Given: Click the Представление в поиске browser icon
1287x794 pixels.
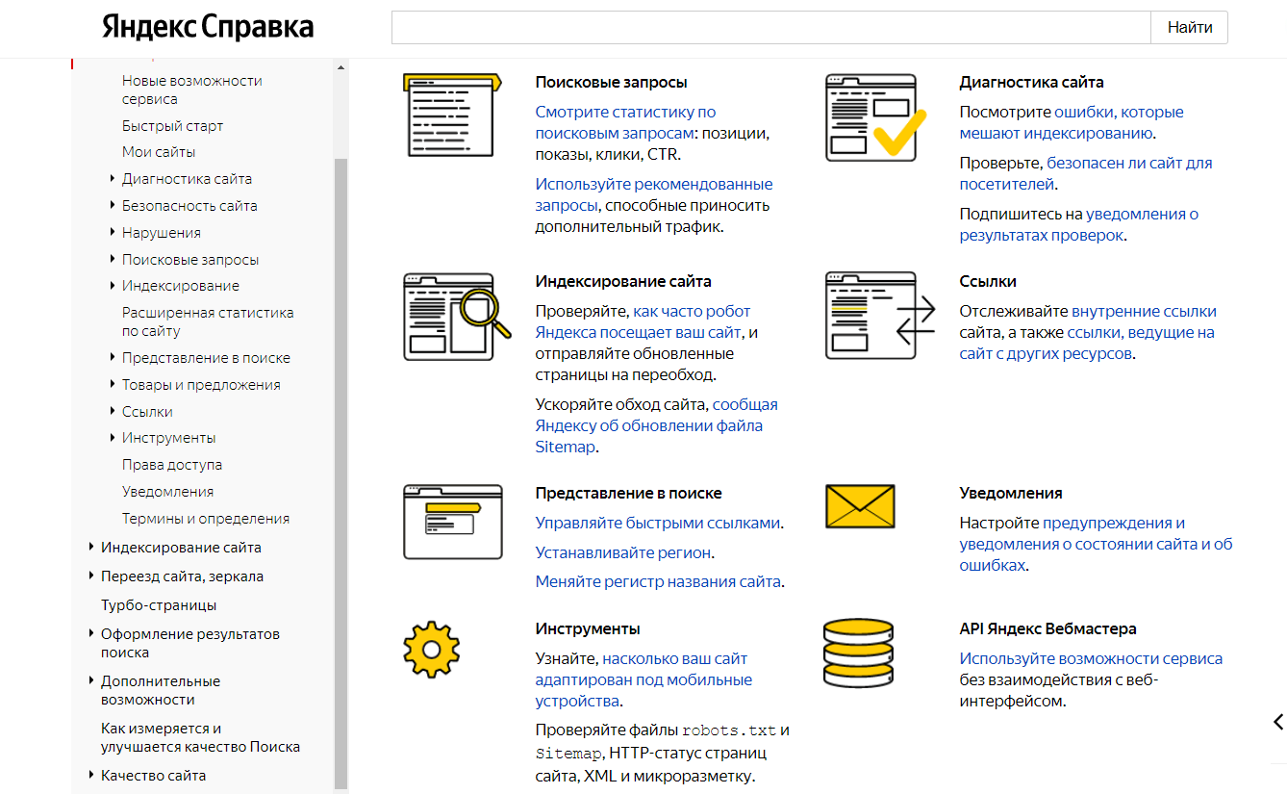Looking at the screenshot, I should [452, 522].
